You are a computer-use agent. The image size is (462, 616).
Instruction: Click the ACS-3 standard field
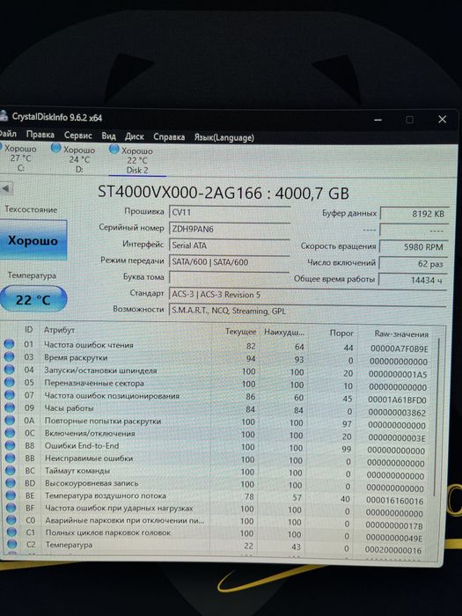308,295
